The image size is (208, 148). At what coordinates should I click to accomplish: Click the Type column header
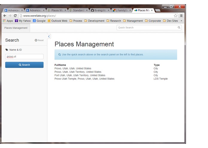pyautogui.click(x=157, y=65)
